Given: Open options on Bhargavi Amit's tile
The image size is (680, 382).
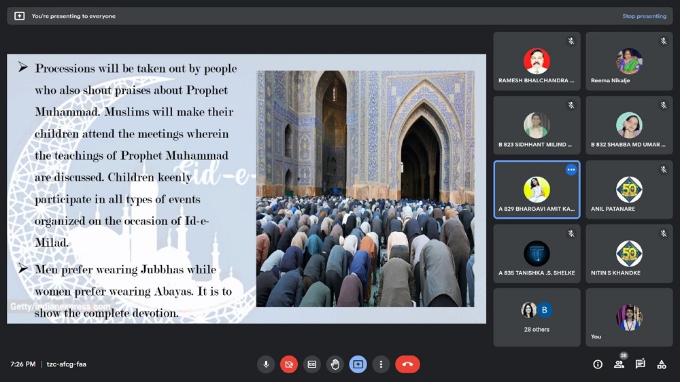Looking at the screenshot, I should [x=571, y=170].
